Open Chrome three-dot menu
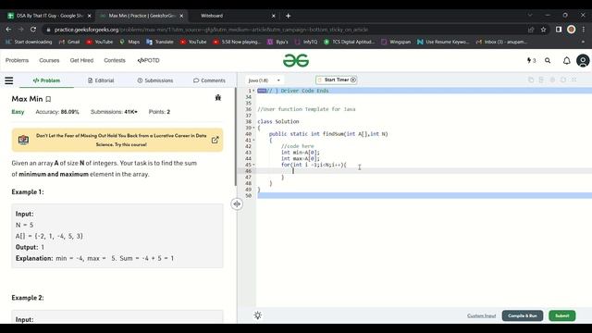This screenshot has width=592, height=333. (584, 29)
